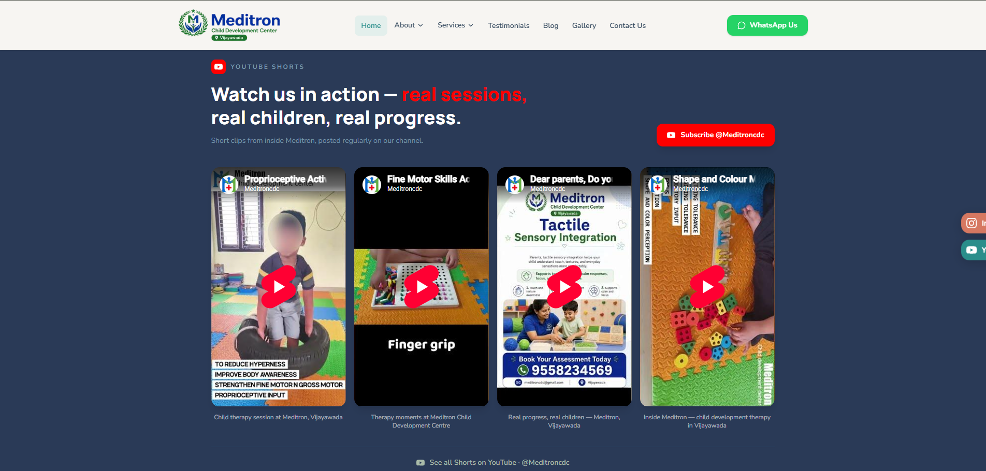986x471 pixels.
Task: Play the Shape and Colour short
Action: 707,287
